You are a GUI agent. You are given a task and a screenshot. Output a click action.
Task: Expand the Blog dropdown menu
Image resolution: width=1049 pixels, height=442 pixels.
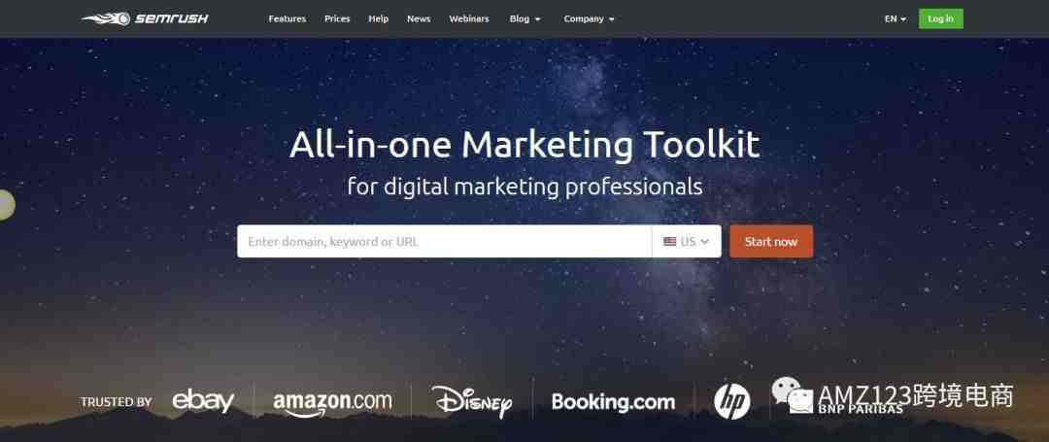coord(524,18)
